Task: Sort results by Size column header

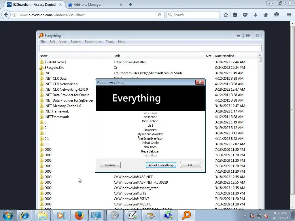Action: [199, 56]
